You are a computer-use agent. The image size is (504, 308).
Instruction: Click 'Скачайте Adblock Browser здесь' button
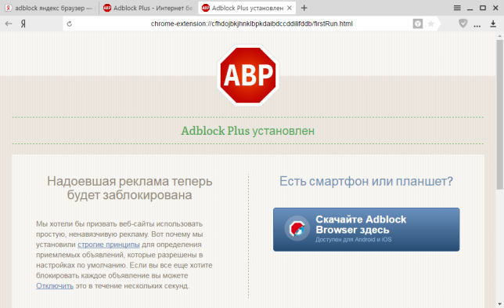click(x=366, y=230)
